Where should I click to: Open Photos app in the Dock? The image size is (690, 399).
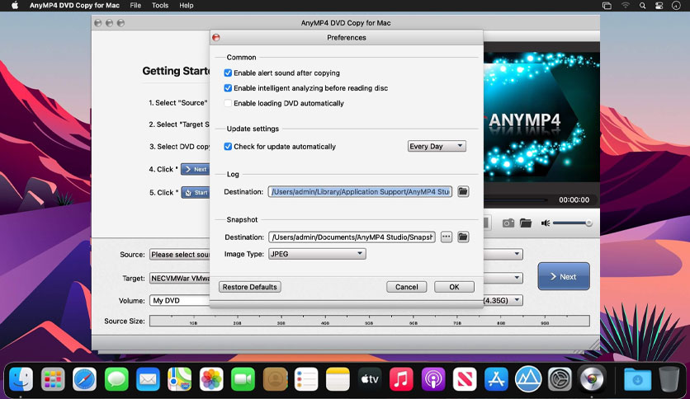(x=211, y=378)
